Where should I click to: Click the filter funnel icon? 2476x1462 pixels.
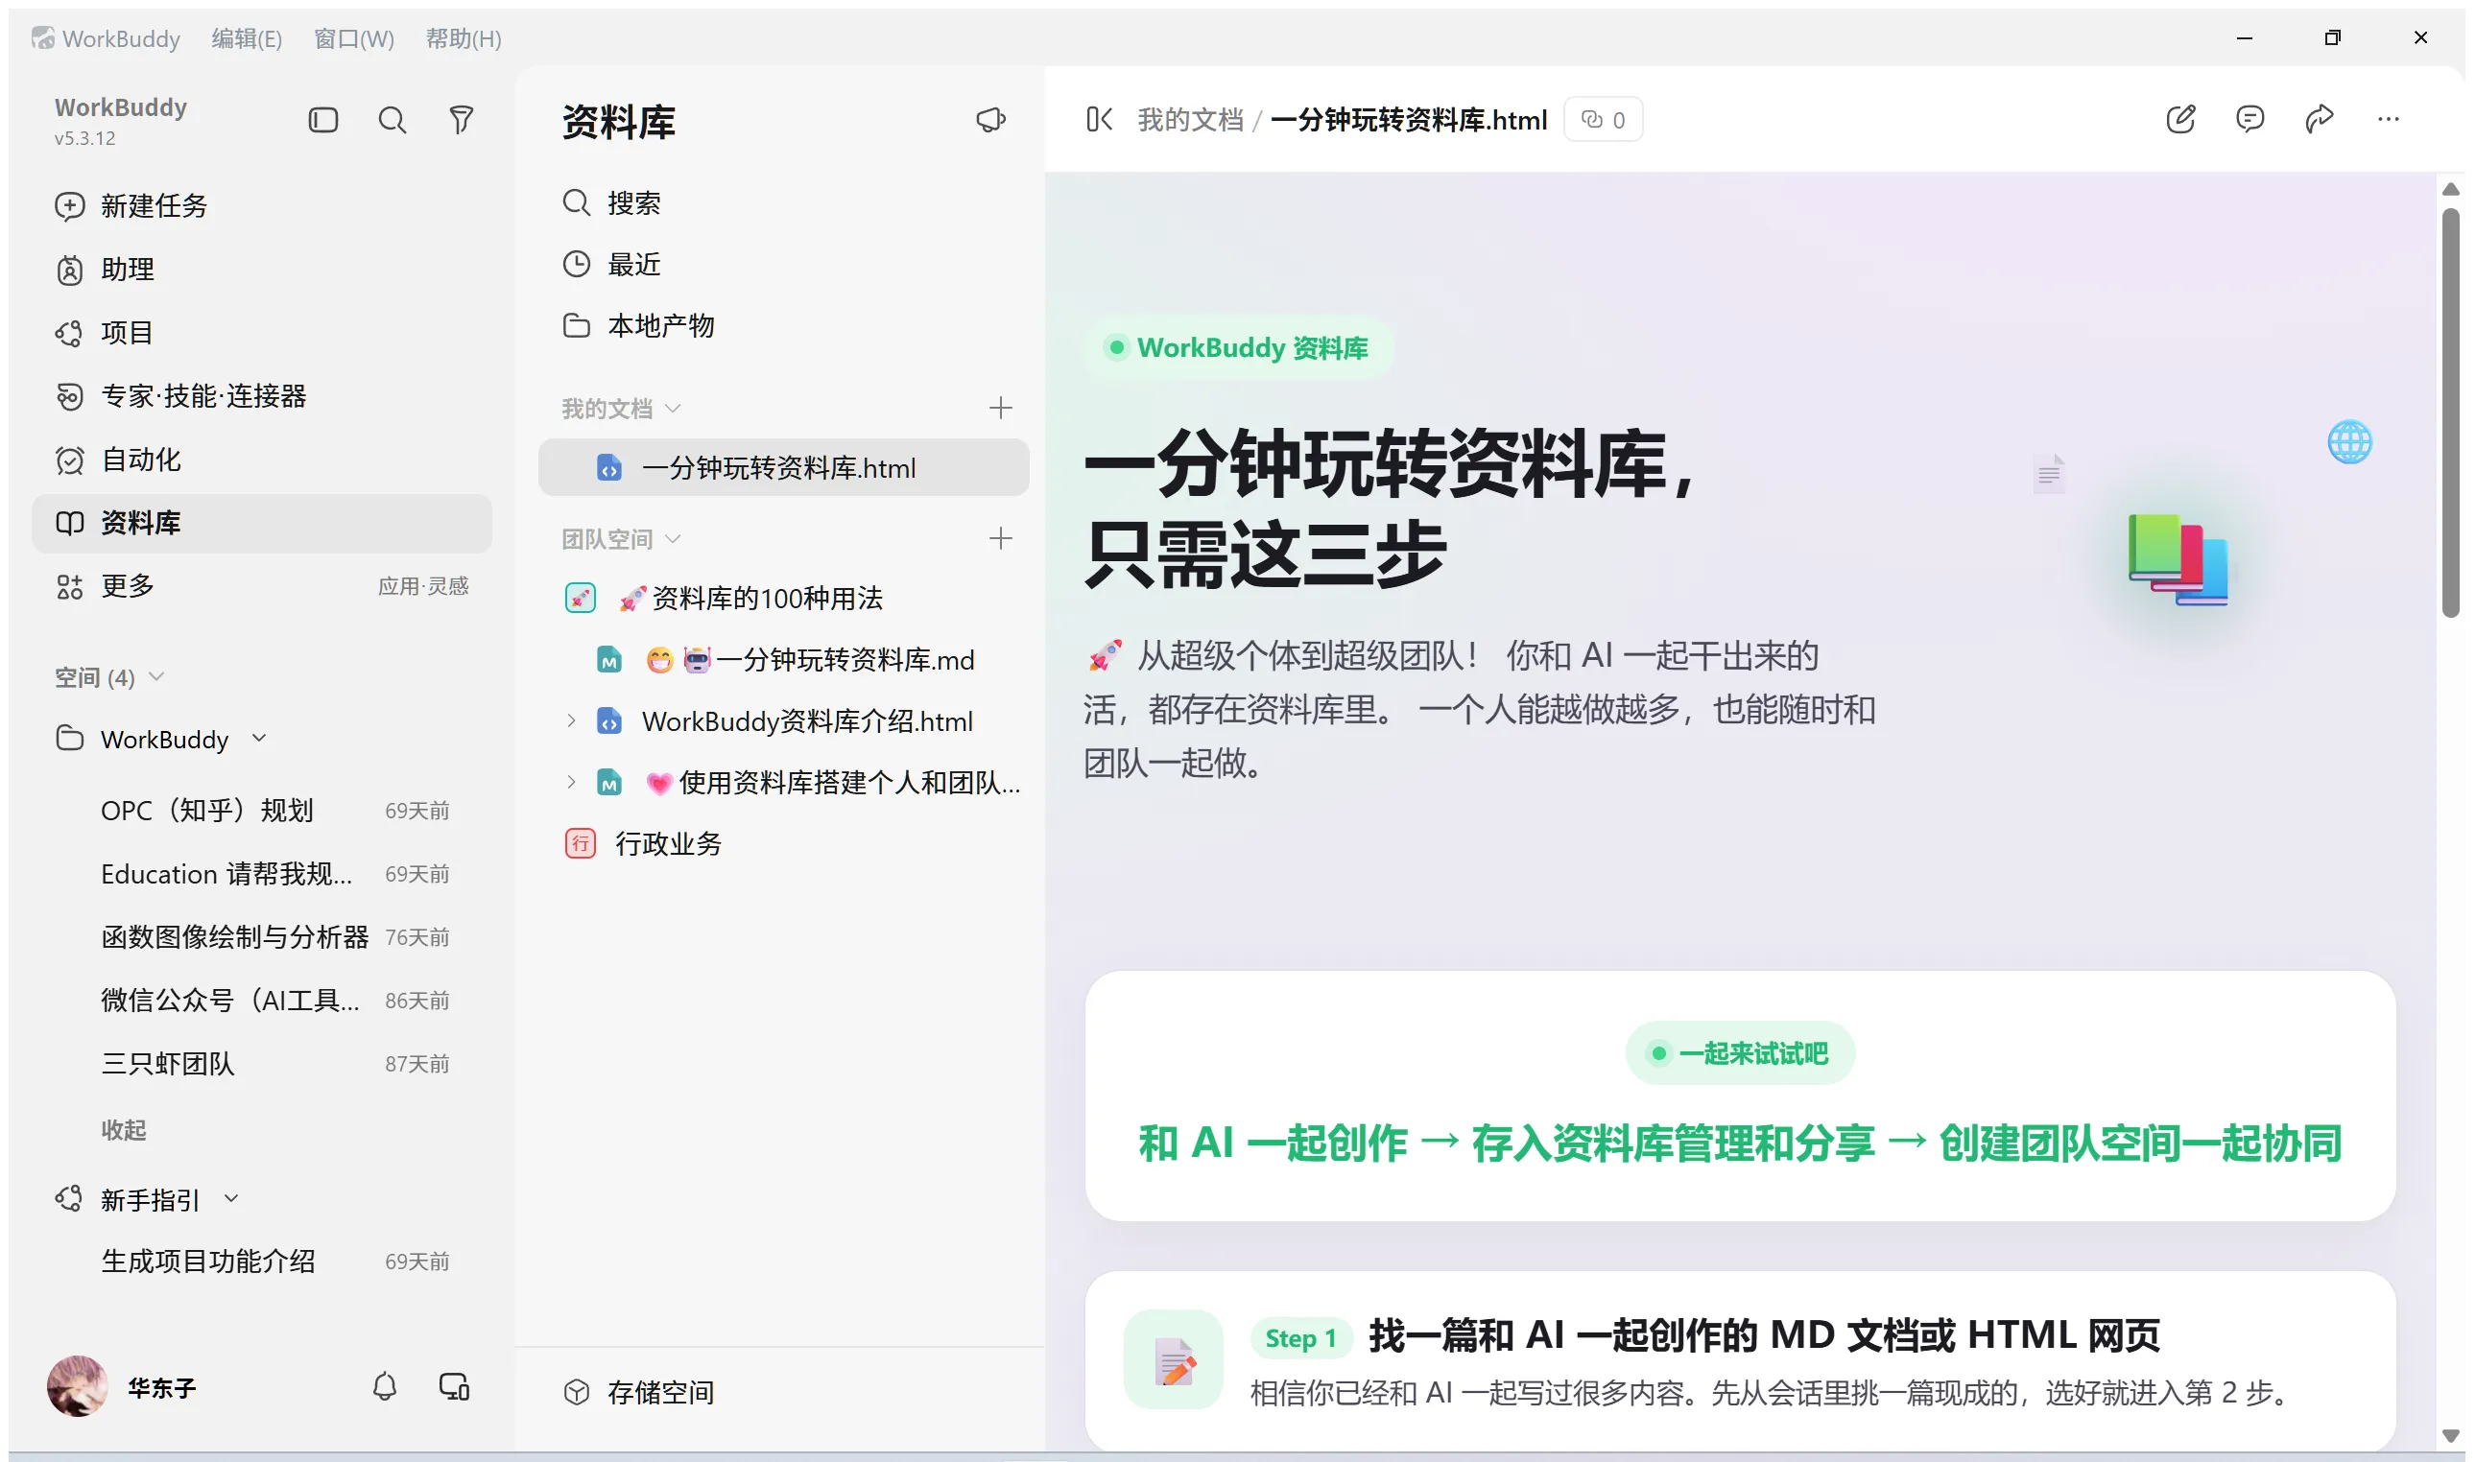[x=461, y=120]
